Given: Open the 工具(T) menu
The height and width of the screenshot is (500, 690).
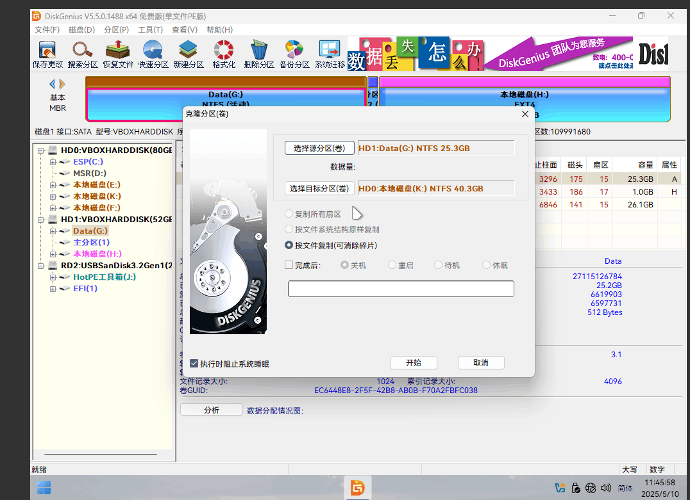Looking at the screenshot, I should tap(151, 30).
